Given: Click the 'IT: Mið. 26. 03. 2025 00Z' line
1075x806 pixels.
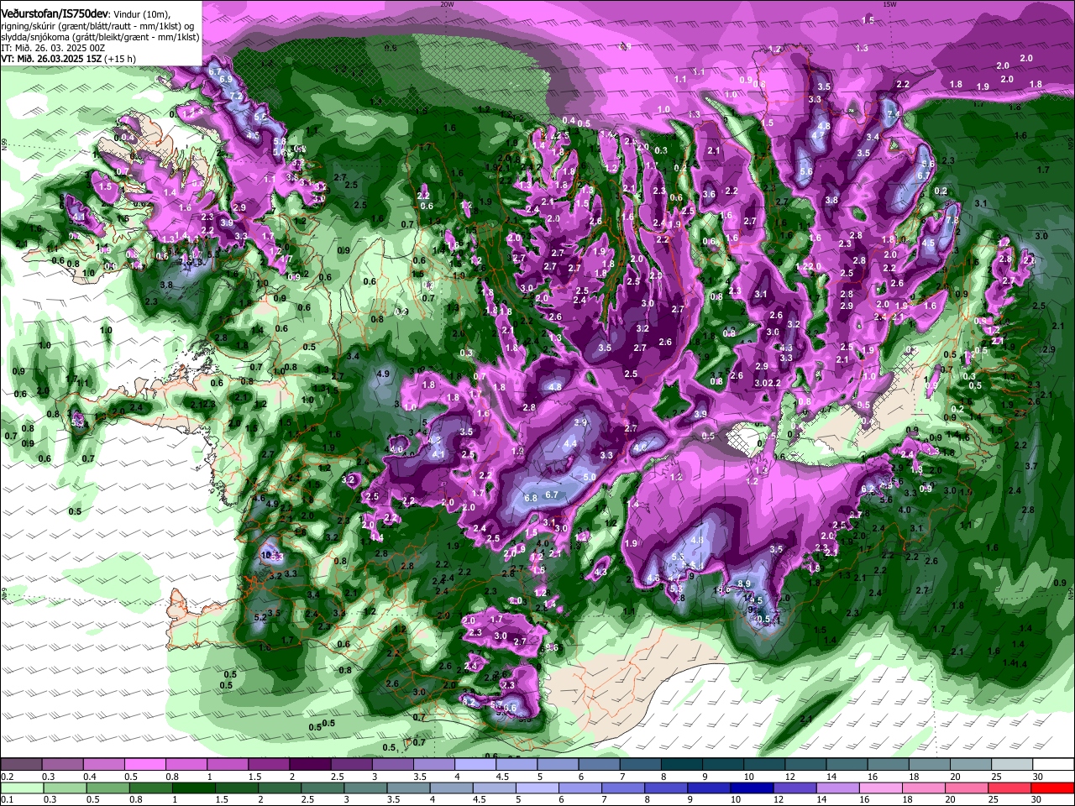Looking at the screenshot, I should click(x=53, y=49).
